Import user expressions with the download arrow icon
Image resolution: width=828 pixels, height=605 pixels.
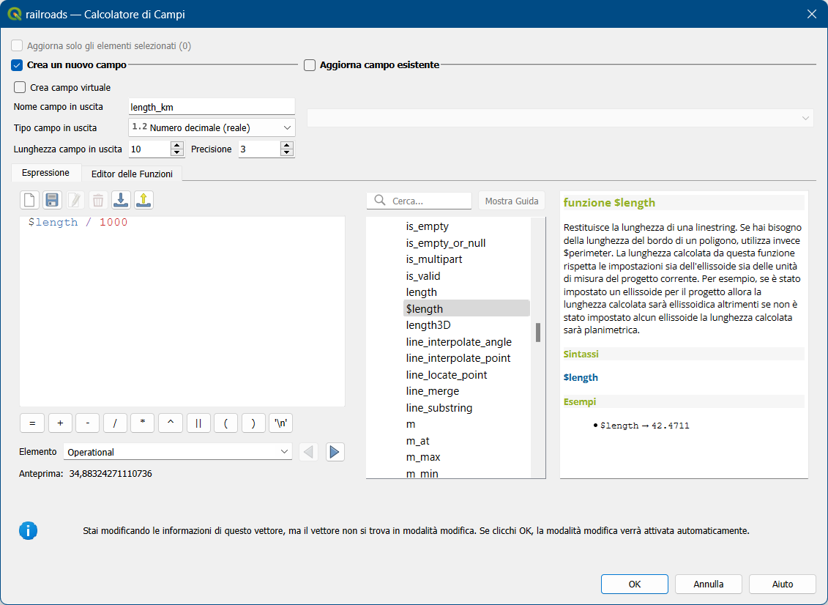(x=121, y=200)
